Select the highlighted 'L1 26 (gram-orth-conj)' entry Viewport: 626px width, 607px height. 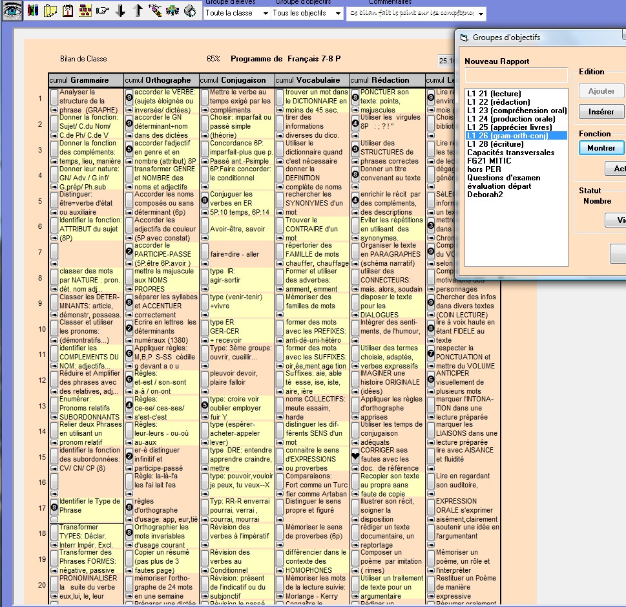point(517,136)
